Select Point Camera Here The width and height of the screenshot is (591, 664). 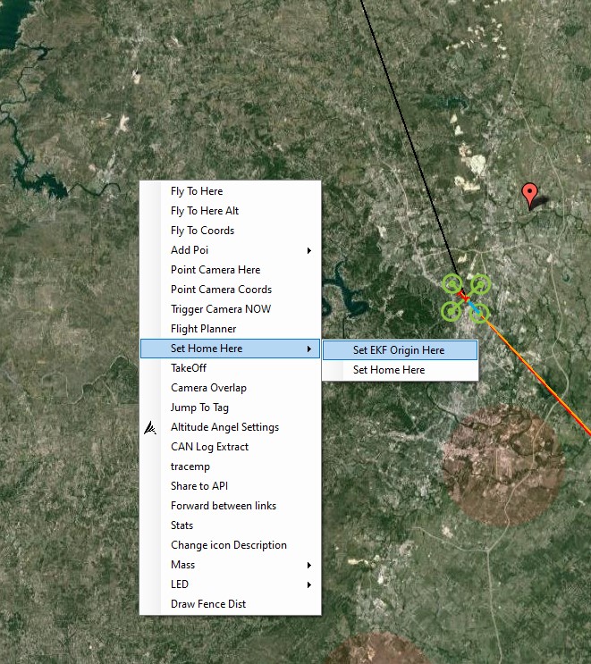point(215,270)
